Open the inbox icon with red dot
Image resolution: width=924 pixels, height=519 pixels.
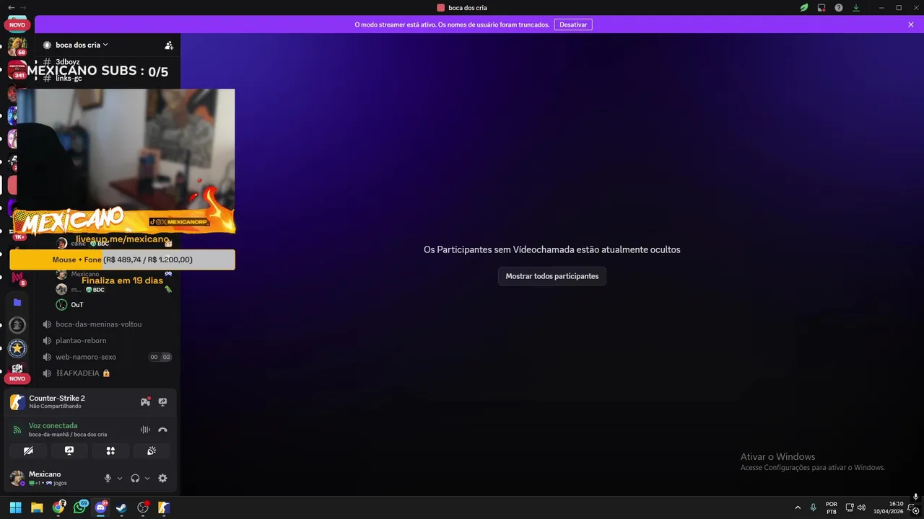(x=821, y=8)
